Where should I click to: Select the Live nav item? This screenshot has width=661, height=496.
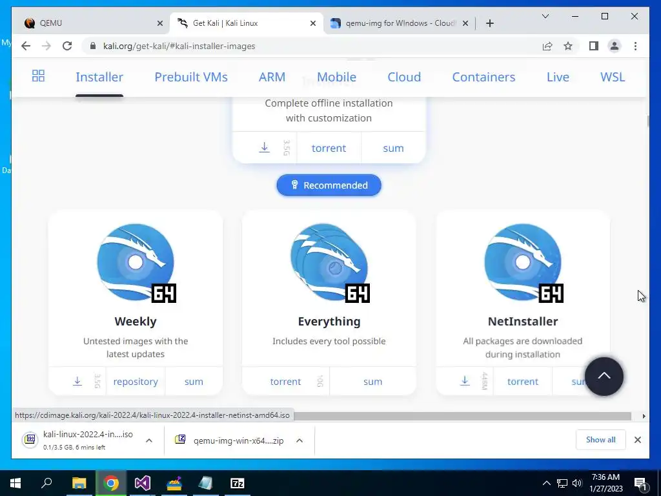(558, 77)
